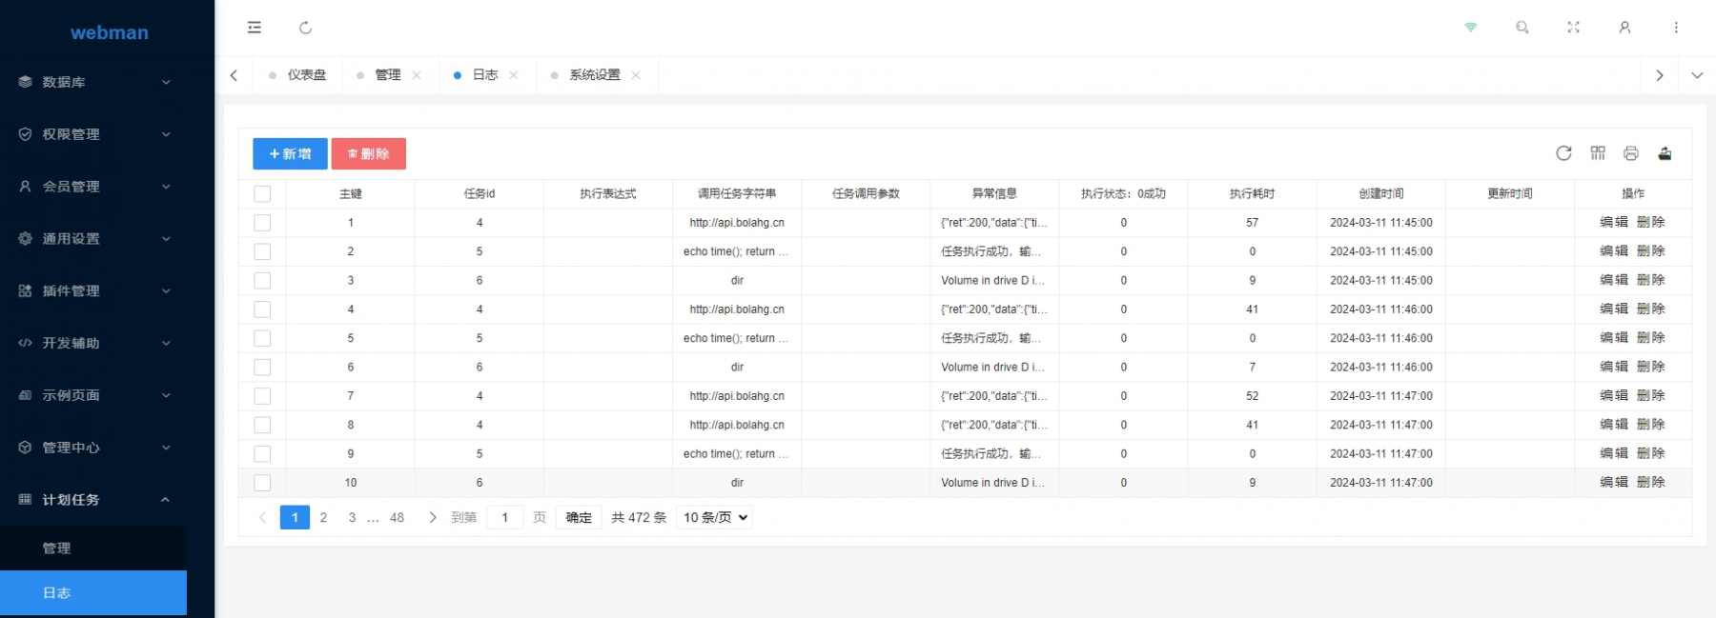Click the 数据库 sidebar icon
Image resolution: width=1716 pixels, height=618 pixels.
click(x=25, y=82)
